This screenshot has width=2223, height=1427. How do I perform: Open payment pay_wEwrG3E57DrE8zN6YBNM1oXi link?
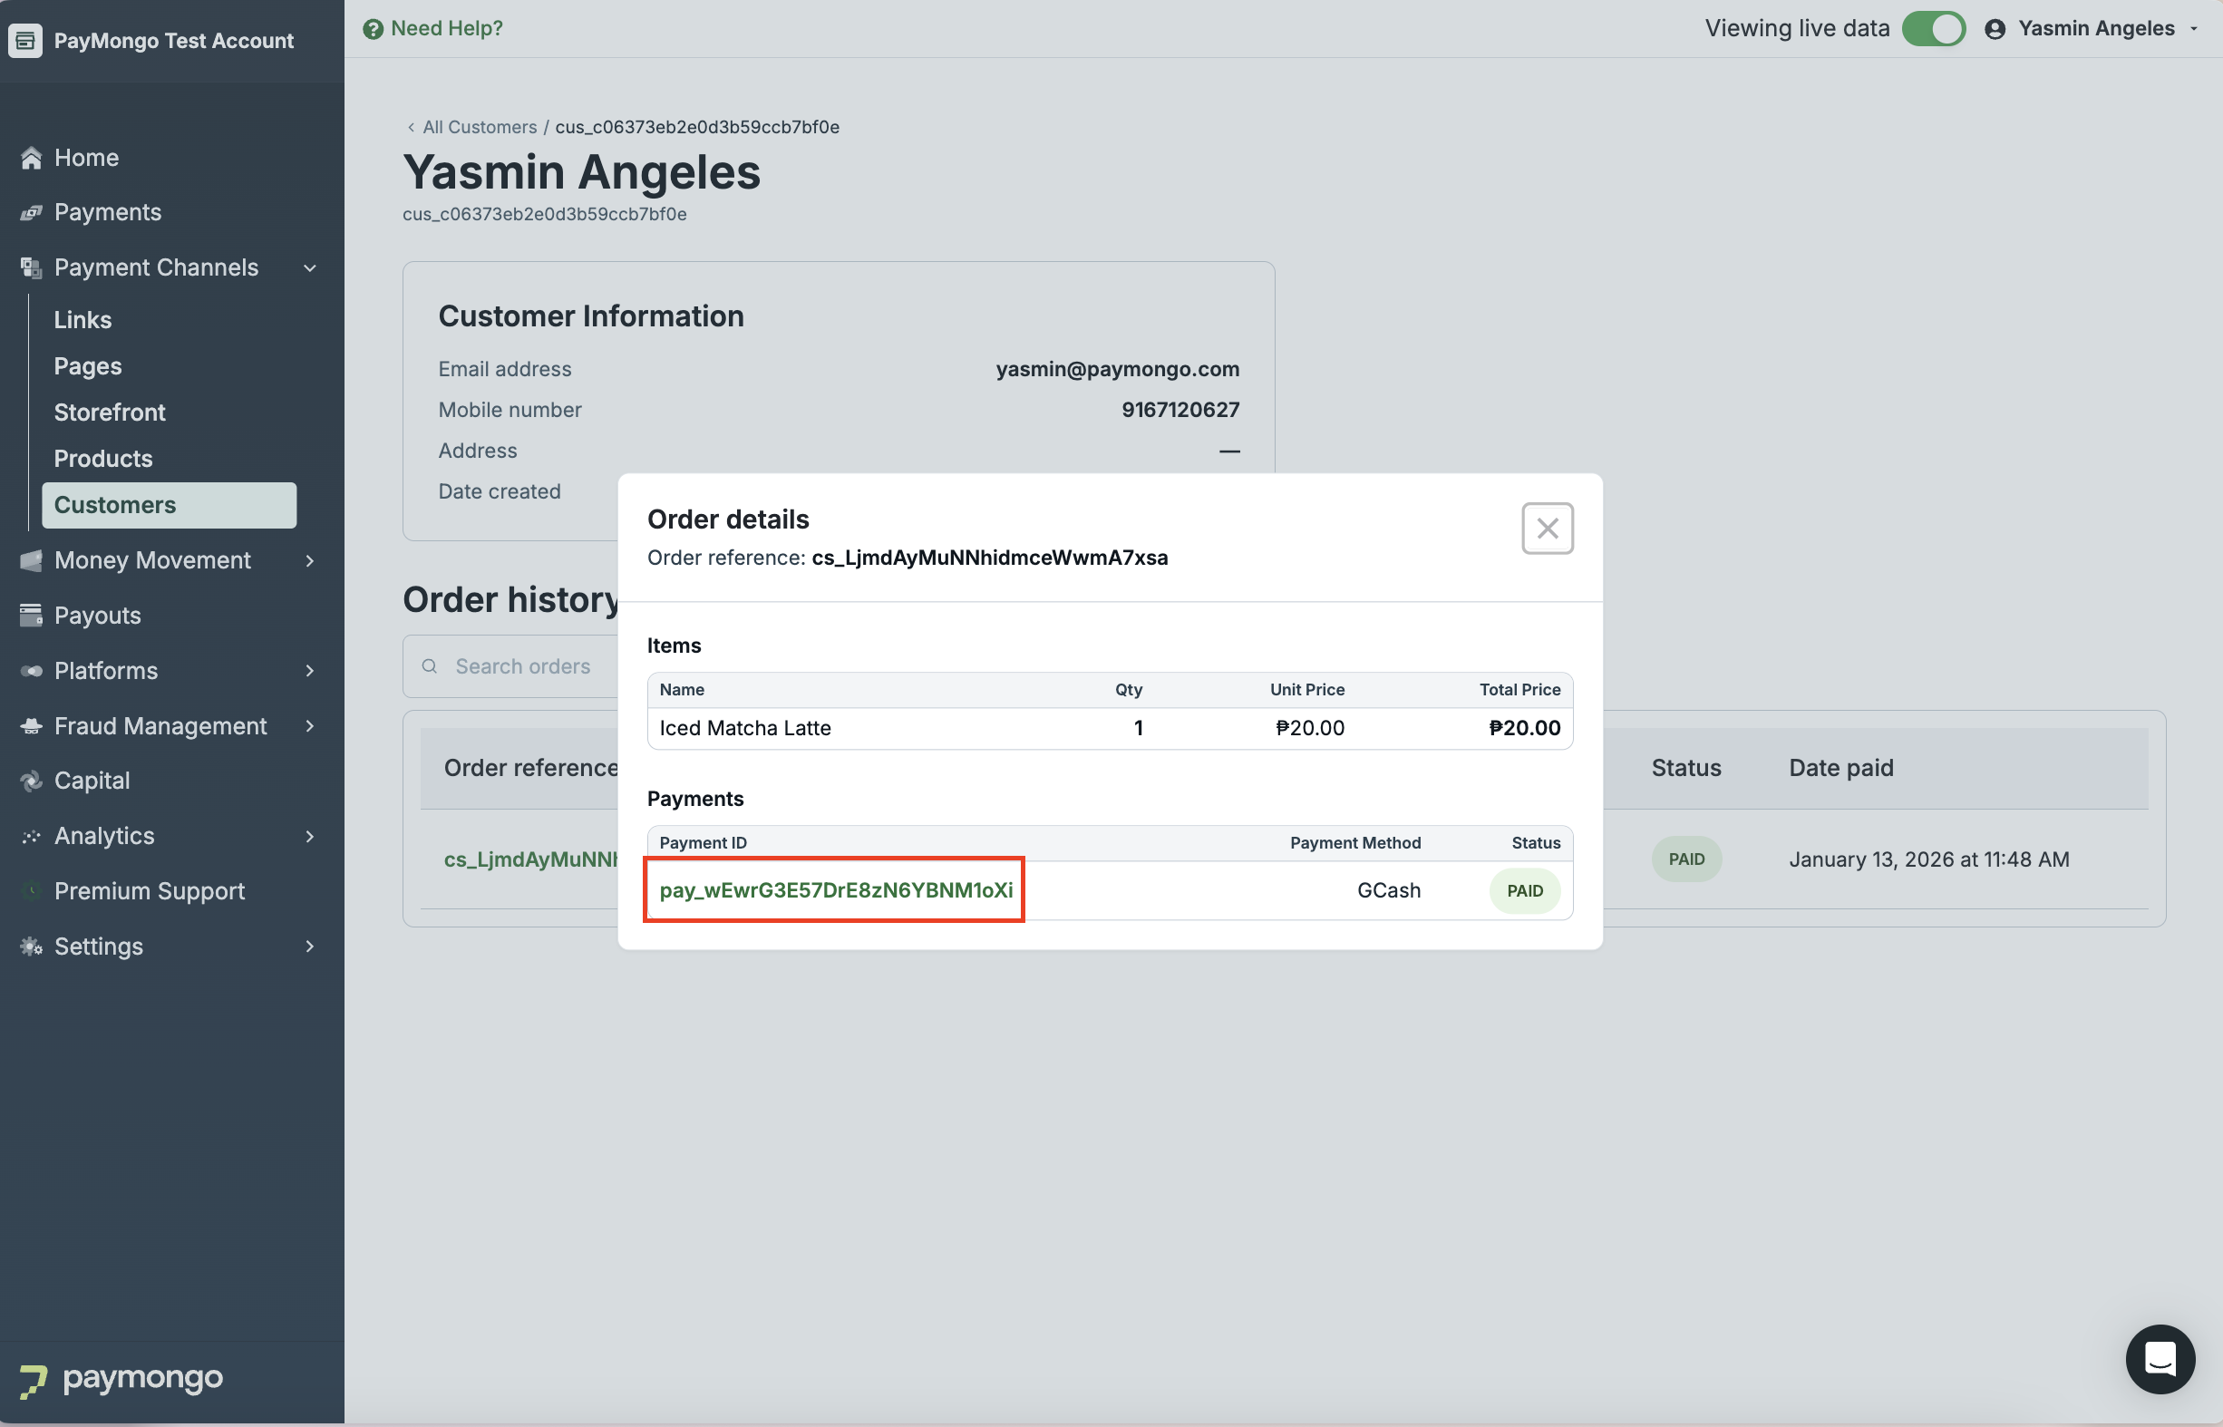click(836, 890)
